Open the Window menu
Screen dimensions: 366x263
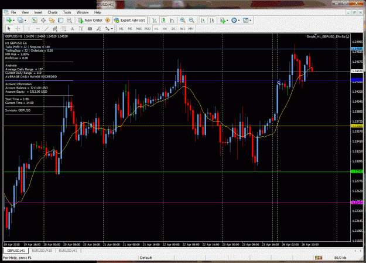click(83, 12)
